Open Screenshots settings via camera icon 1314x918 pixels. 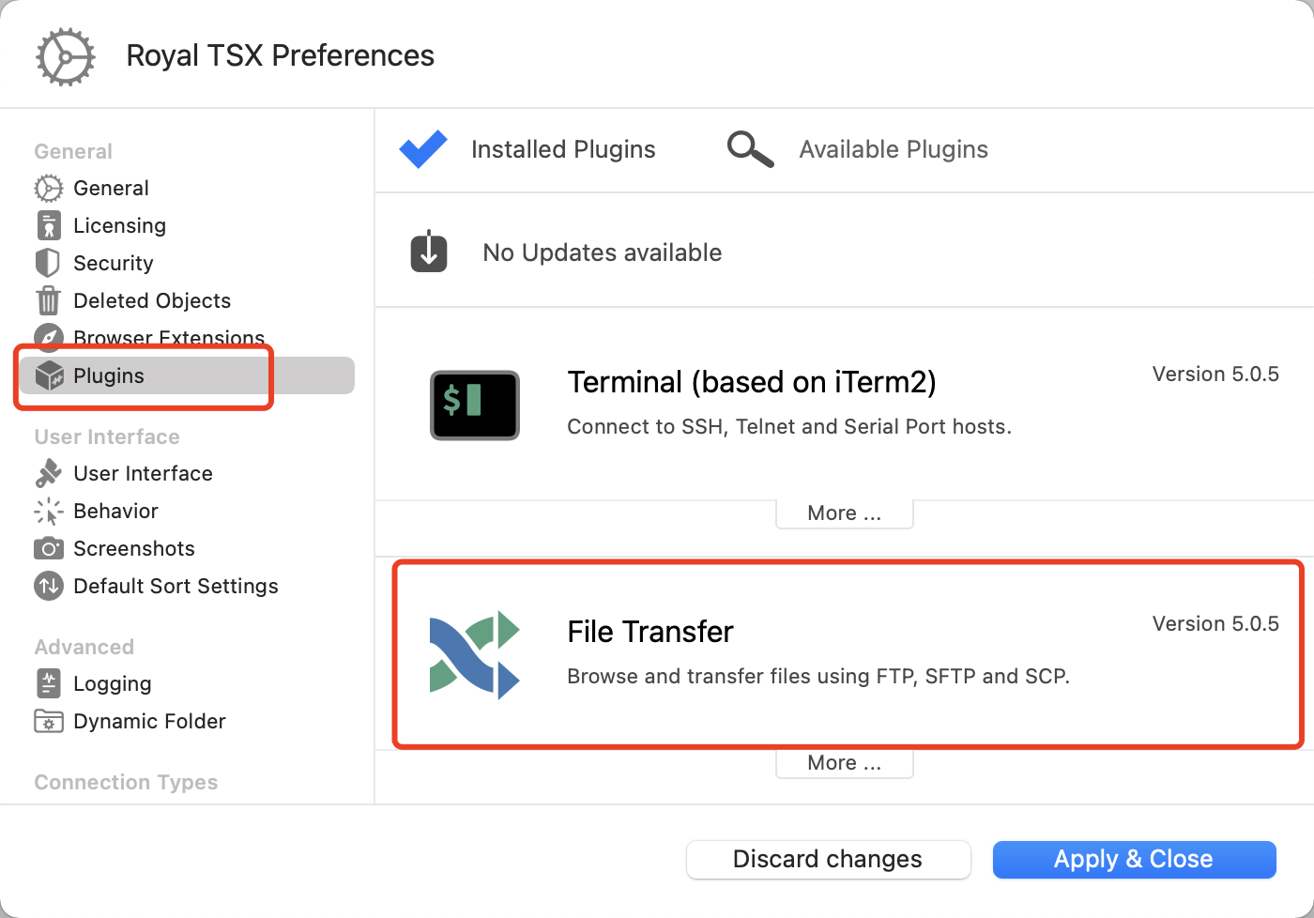click(x=48, y=548)
